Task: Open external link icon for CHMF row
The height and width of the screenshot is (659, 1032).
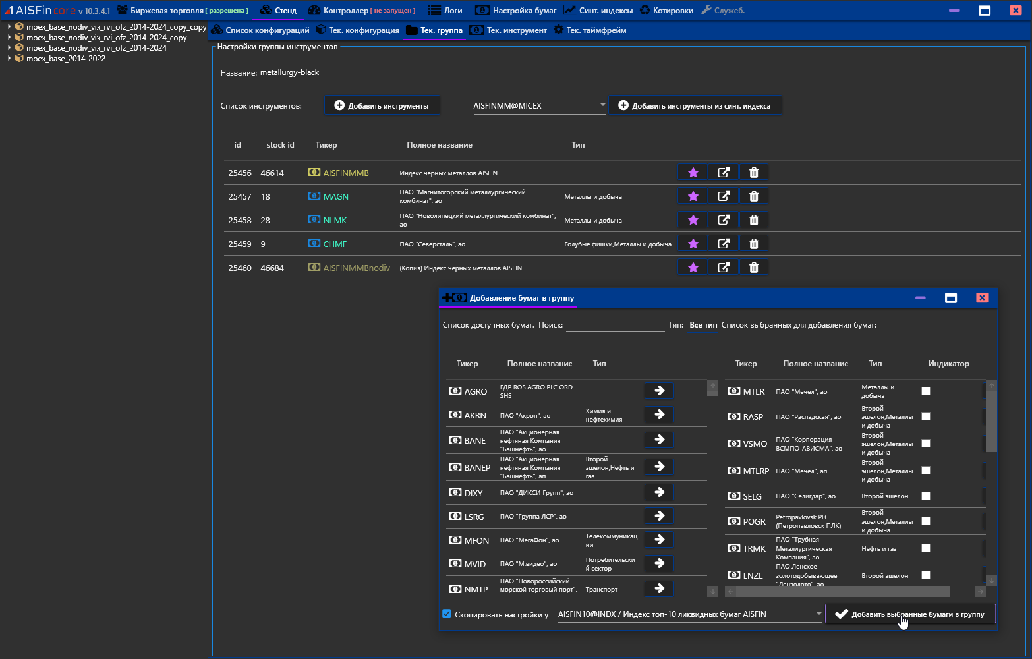Action: [723, 244]
